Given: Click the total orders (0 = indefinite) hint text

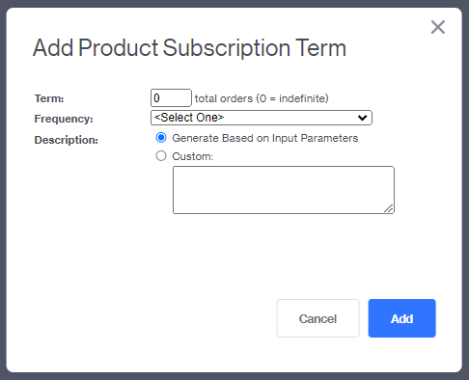Looking at the screenshot, I should click(262, 98).
